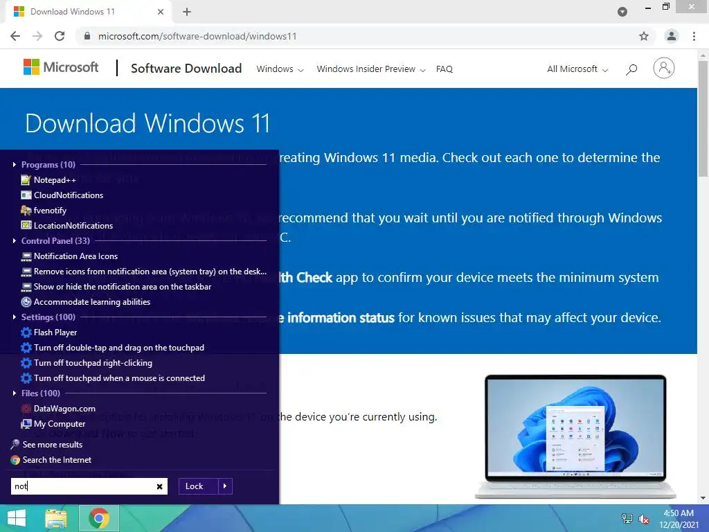
Task: Open the FAQ menu item
Action: [444, 69]
